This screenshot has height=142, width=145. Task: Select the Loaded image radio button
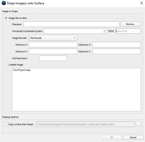pyautogui.click(x=6, y=64)
